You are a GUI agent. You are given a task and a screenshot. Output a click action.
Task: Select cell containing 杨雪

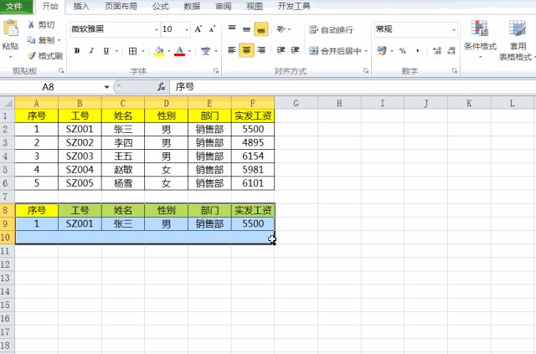point(123,183)
